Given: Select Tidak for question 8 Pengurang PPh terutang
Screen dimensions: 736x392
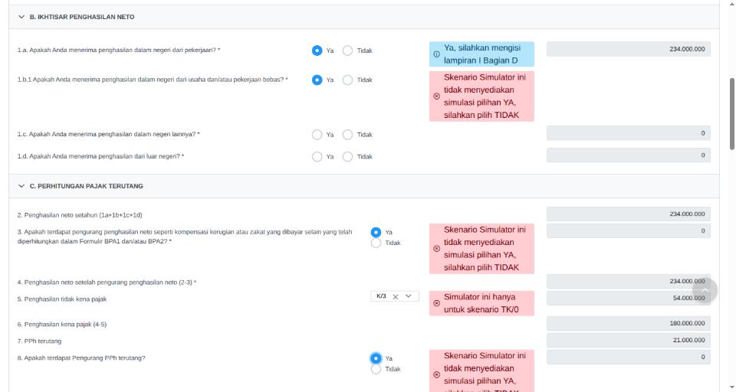Looking at the screenshot, I should 376,369.
